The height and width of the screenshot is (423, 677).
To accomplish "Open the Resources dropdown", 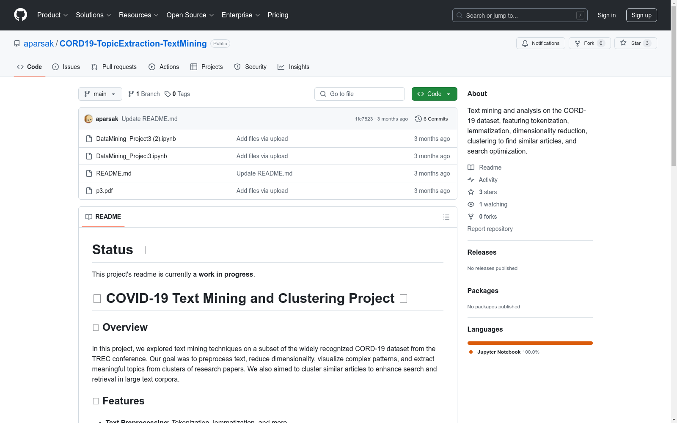I will tap(139, 15).
